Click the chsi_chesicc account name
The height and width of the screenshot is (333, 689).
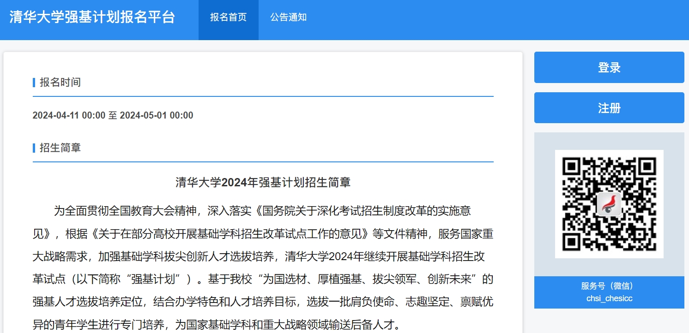(609, 298)
